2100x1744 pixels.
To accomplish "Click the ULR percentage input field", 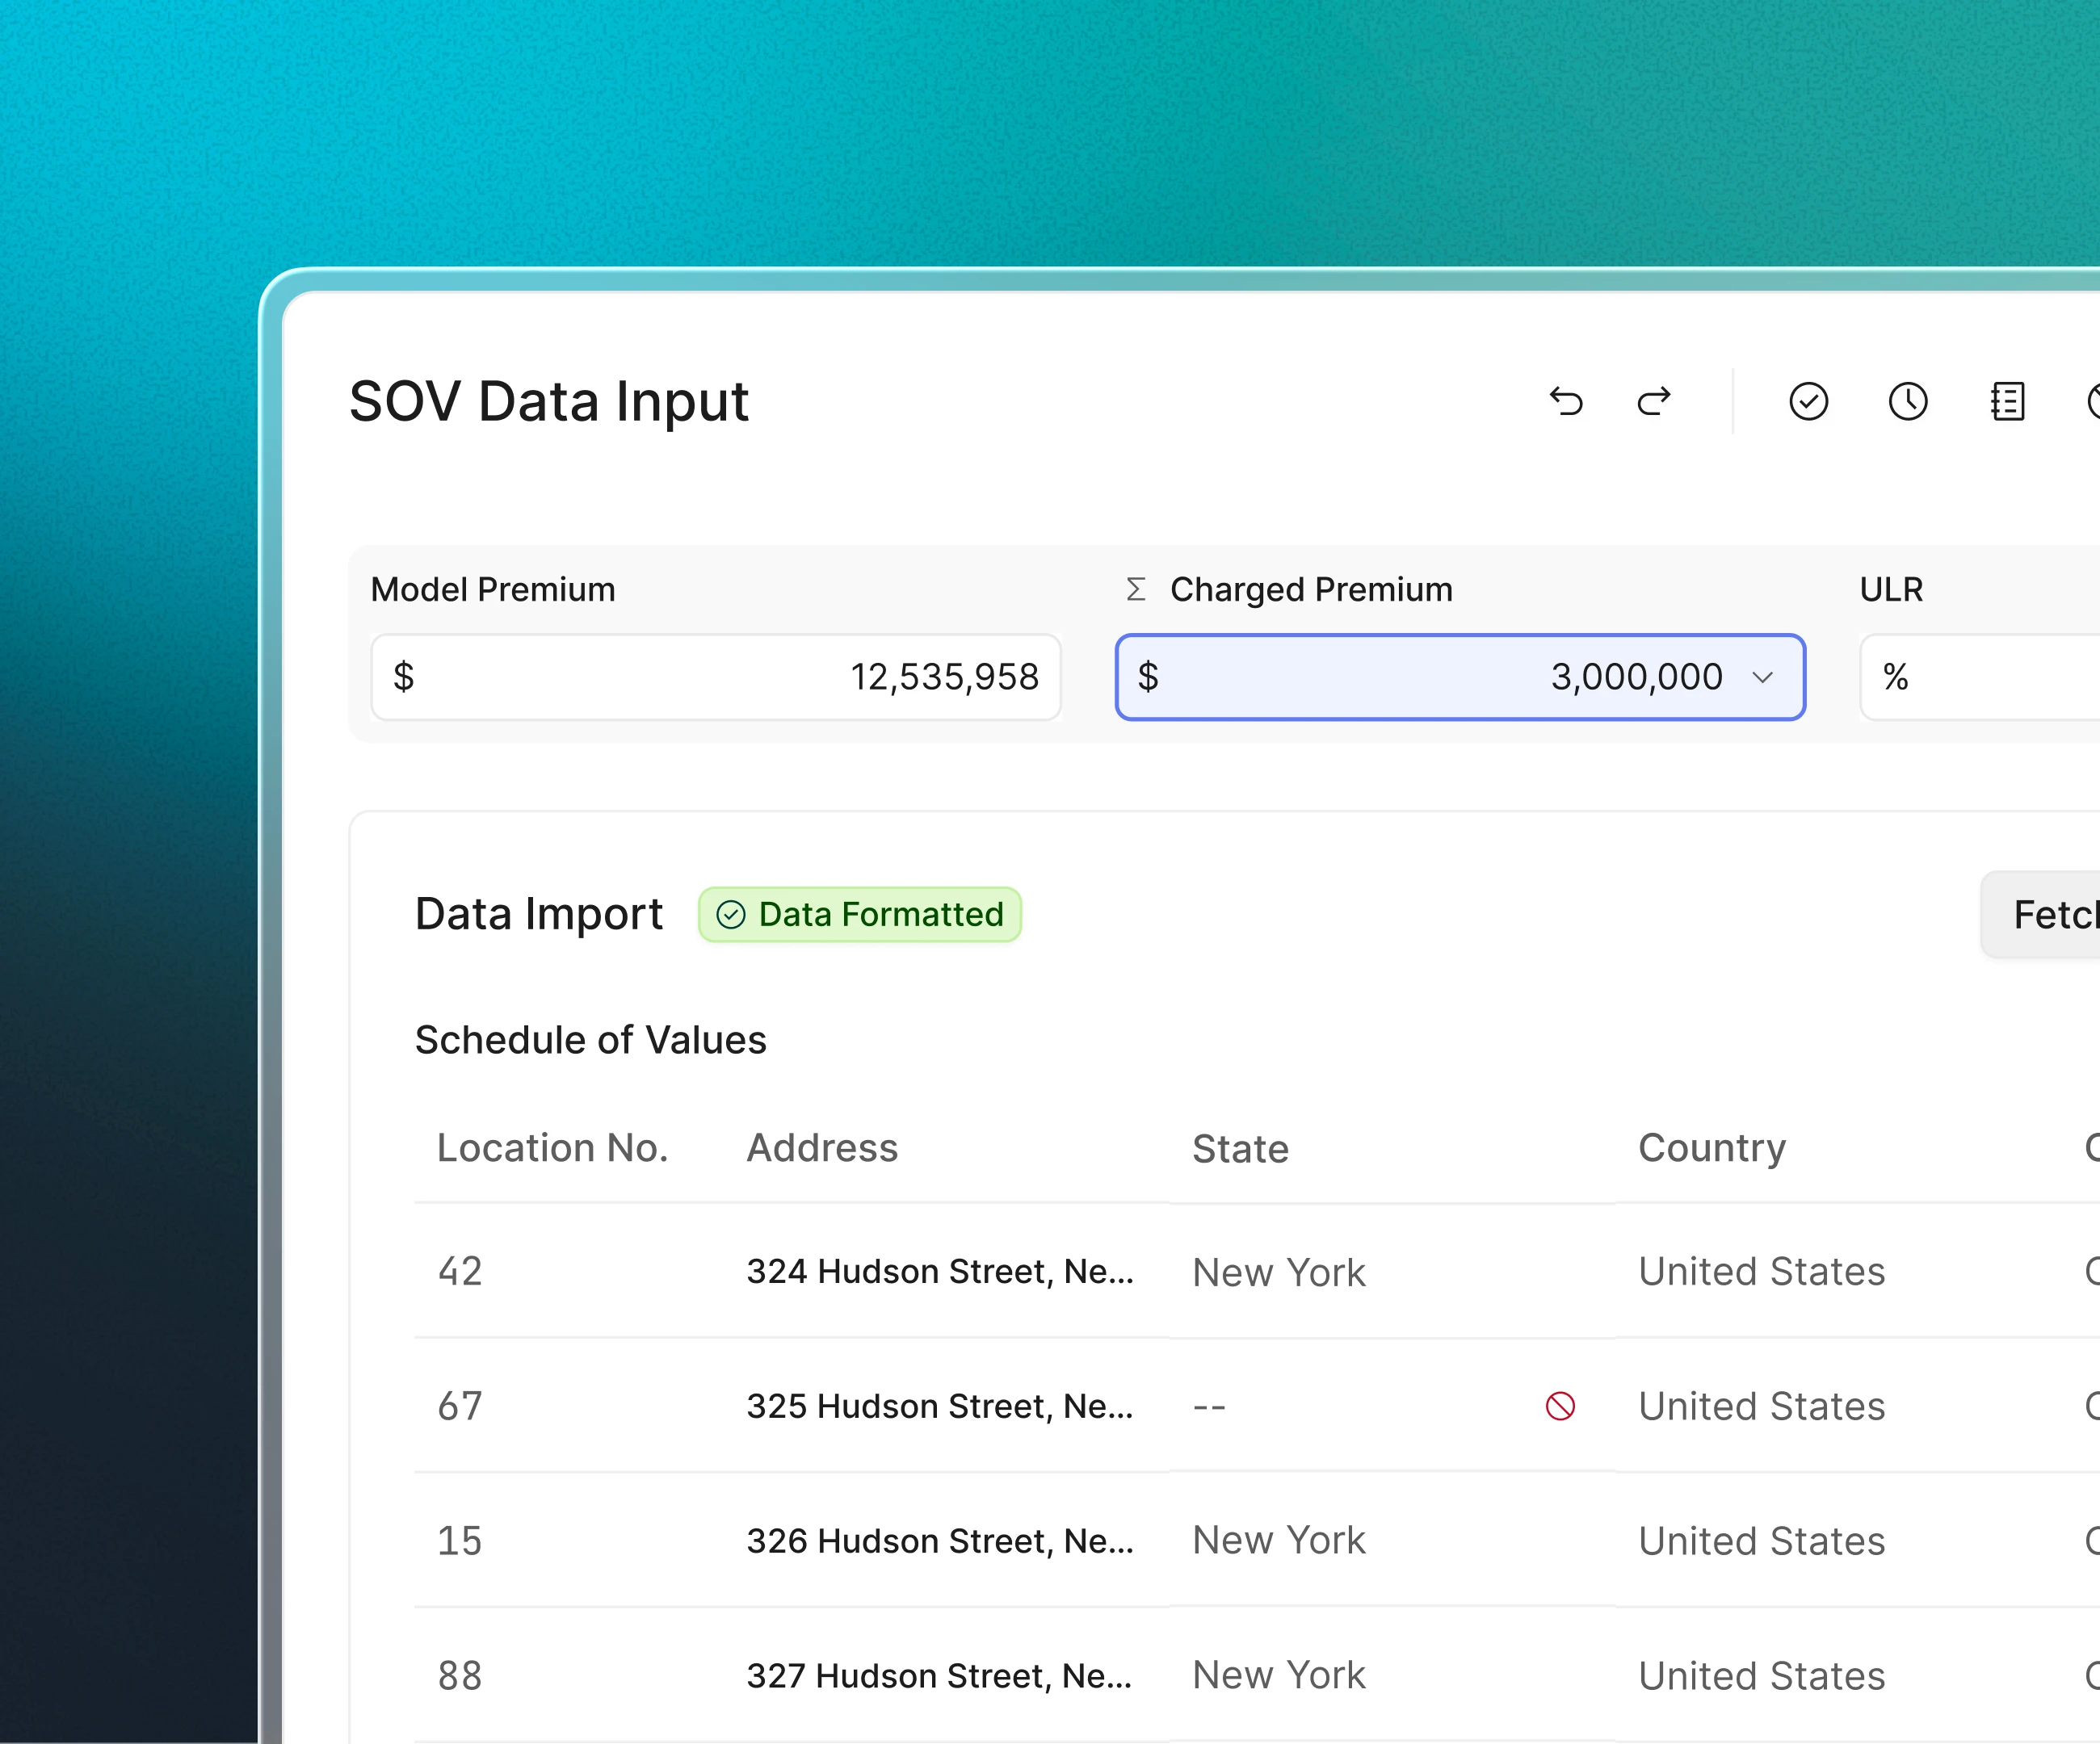I will pos(1980,677).
